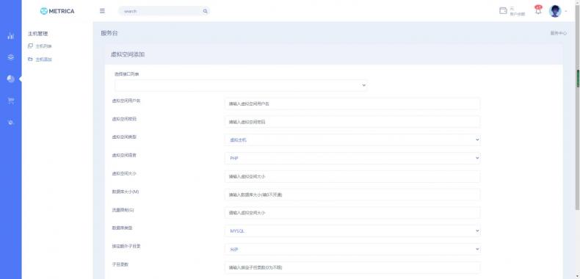Expand the 选择接口列表 dropdown
The image size is (580, 279).
click(x=241, y=85)
